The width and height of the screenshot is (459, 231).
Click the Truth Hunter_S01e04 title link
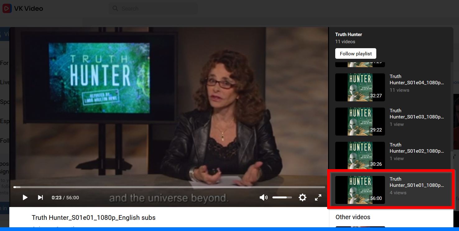pyautogui.click(x=416, y=79)
